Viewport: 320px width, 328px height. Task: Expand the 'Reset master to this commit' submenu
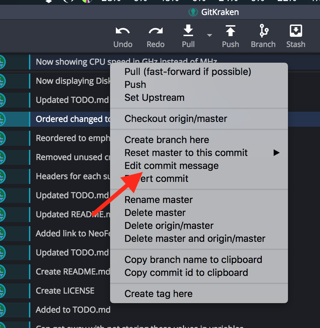click(276, 153)
